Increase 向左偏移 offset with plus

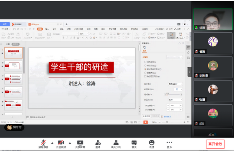tap(181, 105)
